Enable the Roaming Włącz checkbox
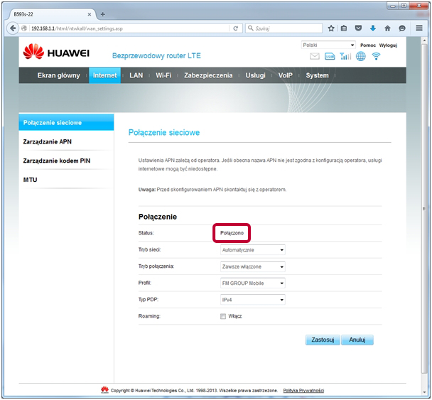The height and width of the screenshot is (400, 432). click(223, 315)
